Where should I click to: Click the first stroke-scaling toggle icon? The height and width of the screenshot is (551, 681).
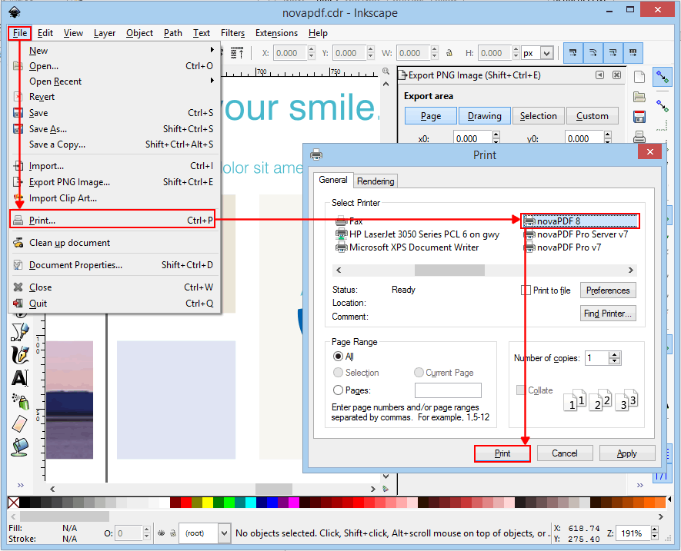[x=573, y=53]
